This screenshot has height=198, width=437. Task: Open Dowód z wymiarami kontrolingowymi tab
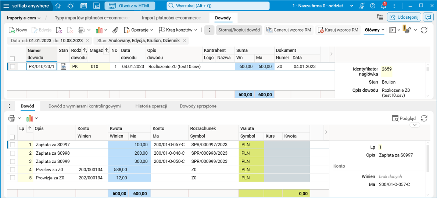[x=85, y=106]
